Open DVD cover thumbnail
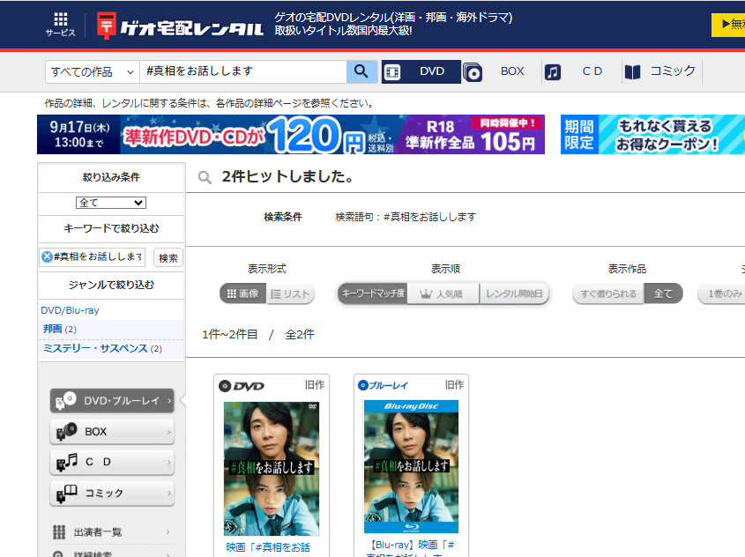Screen dimensions: 745x557 272,469
